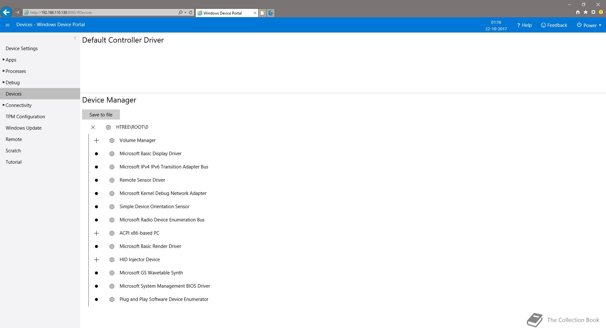The width and height of the screenshot is (606, 328).
Task: Click the browser forward arrow
Action: coord(17,13)
